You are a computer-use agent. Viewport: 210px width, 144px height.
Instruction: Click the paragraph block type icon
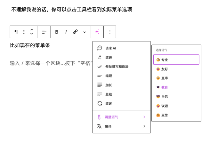point(16,32)
